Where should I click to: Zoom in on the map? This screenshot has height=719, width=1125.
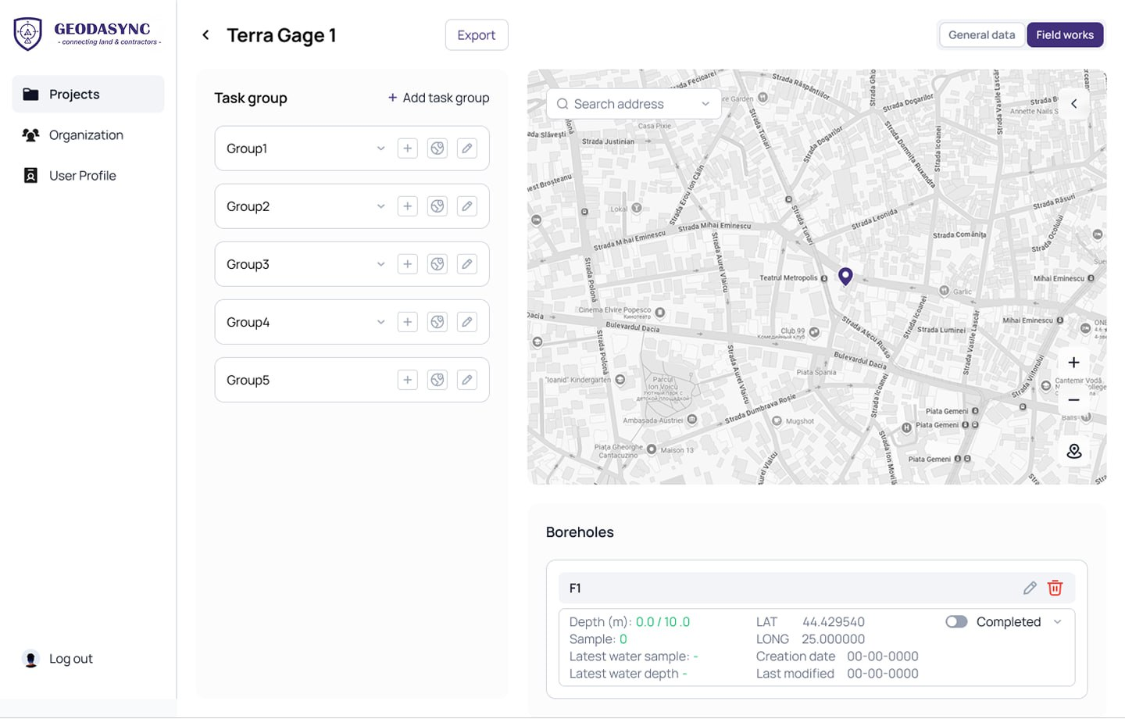(x=1074, y=363)
